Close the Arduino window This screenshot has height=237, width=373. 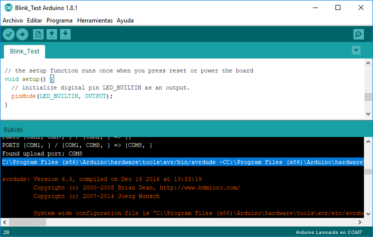pos(360,8)
